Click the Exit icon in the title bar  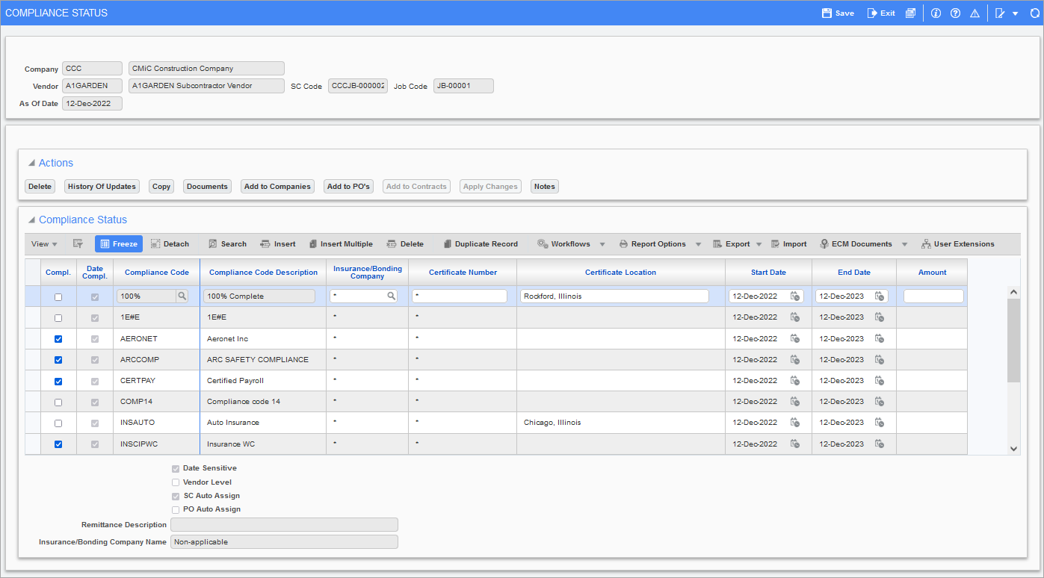[x=872, y=13]
